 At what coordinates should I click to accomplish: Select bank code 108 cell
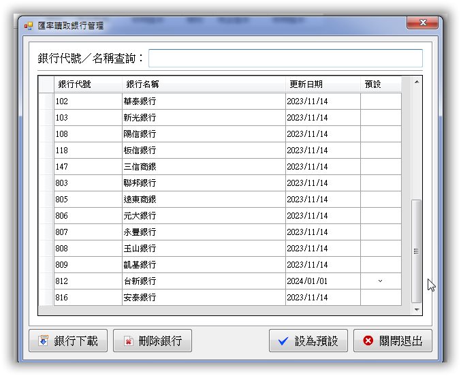[88, 134]
